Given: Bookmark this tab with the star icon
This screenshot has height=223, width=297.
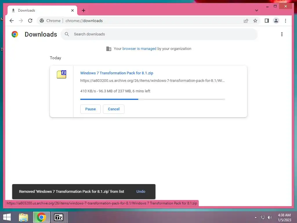Looking at the screenshot, I should [255, 21].
